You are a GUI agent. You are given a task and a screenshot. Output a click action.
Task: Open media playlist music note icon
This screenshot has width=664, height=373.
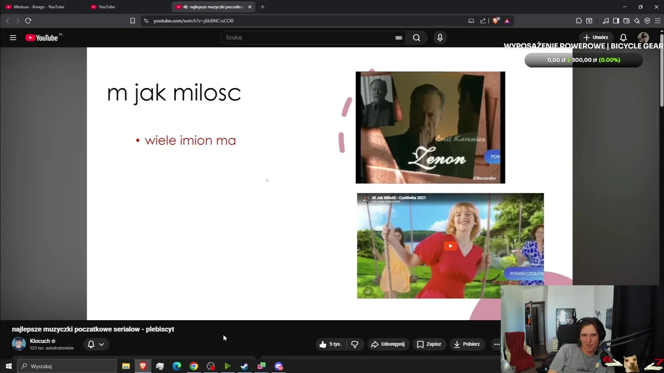click(605, 21)
